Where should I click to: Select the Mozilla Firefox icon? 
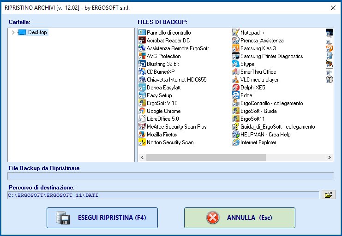142,135
